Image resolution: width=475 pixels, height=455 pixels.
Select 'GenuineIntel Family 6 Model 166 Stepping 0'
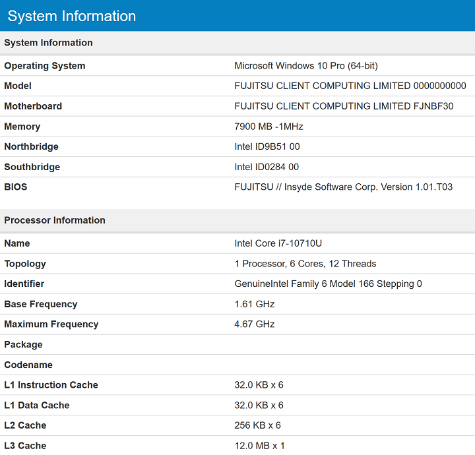click(x=328, y=284)
